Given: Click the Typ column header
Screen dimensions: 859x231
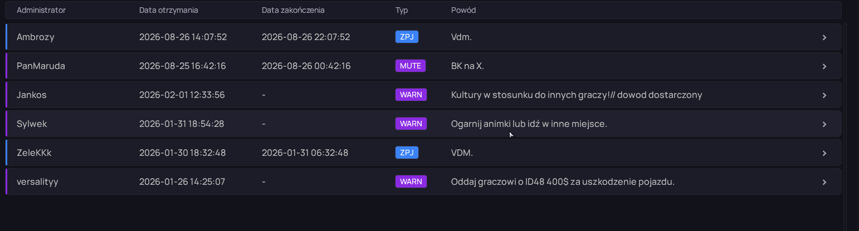Looking at the screenshot, I should tap(402, 10).
